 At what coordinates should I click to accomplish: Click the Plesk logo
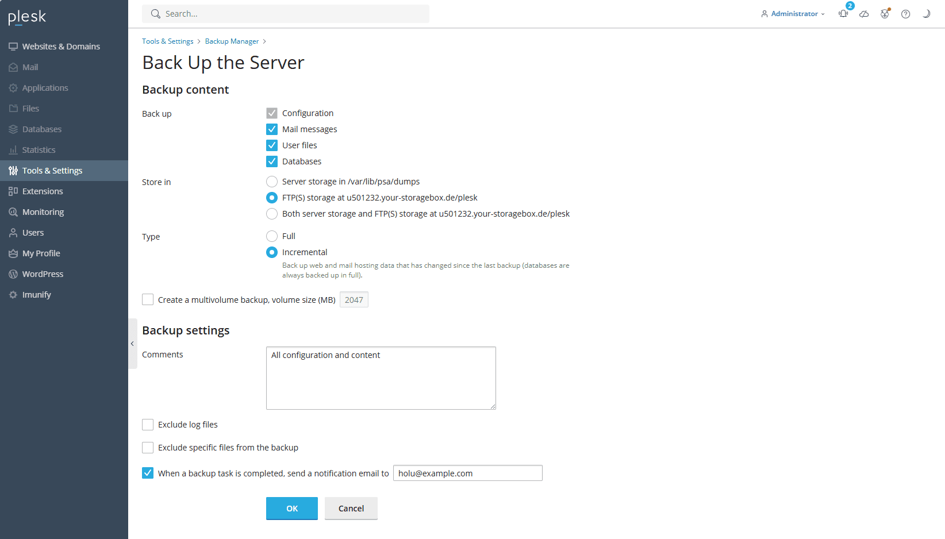click(27, 17)
